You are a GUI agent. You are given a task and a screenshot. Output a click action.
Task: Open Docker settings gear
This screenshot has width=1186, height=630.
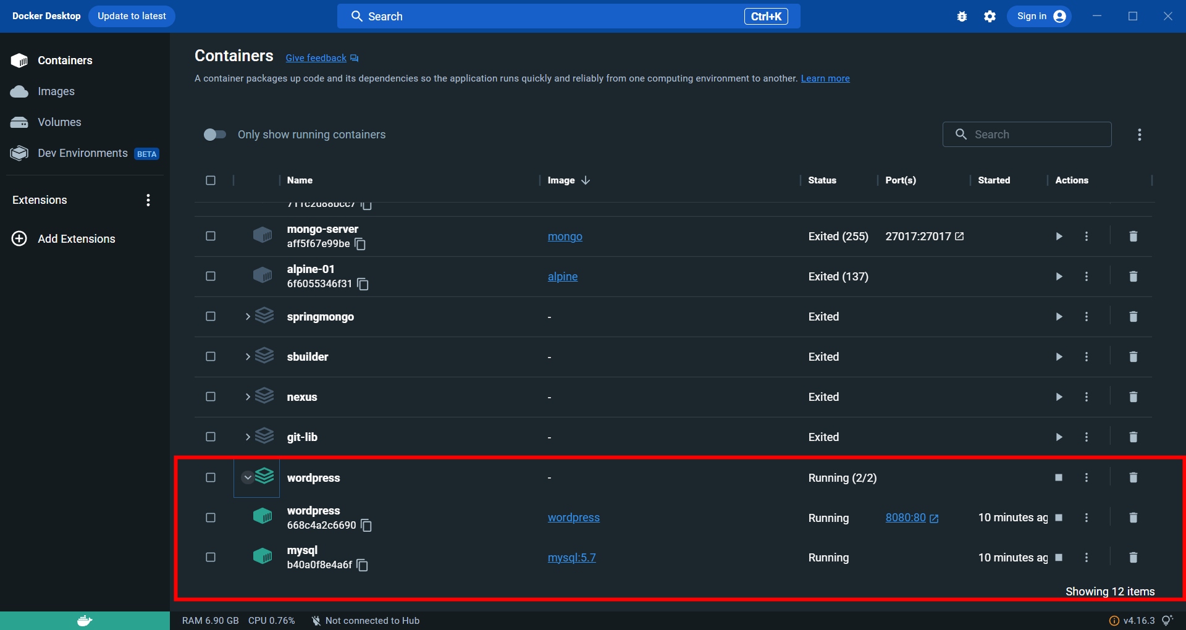(990, 17)
